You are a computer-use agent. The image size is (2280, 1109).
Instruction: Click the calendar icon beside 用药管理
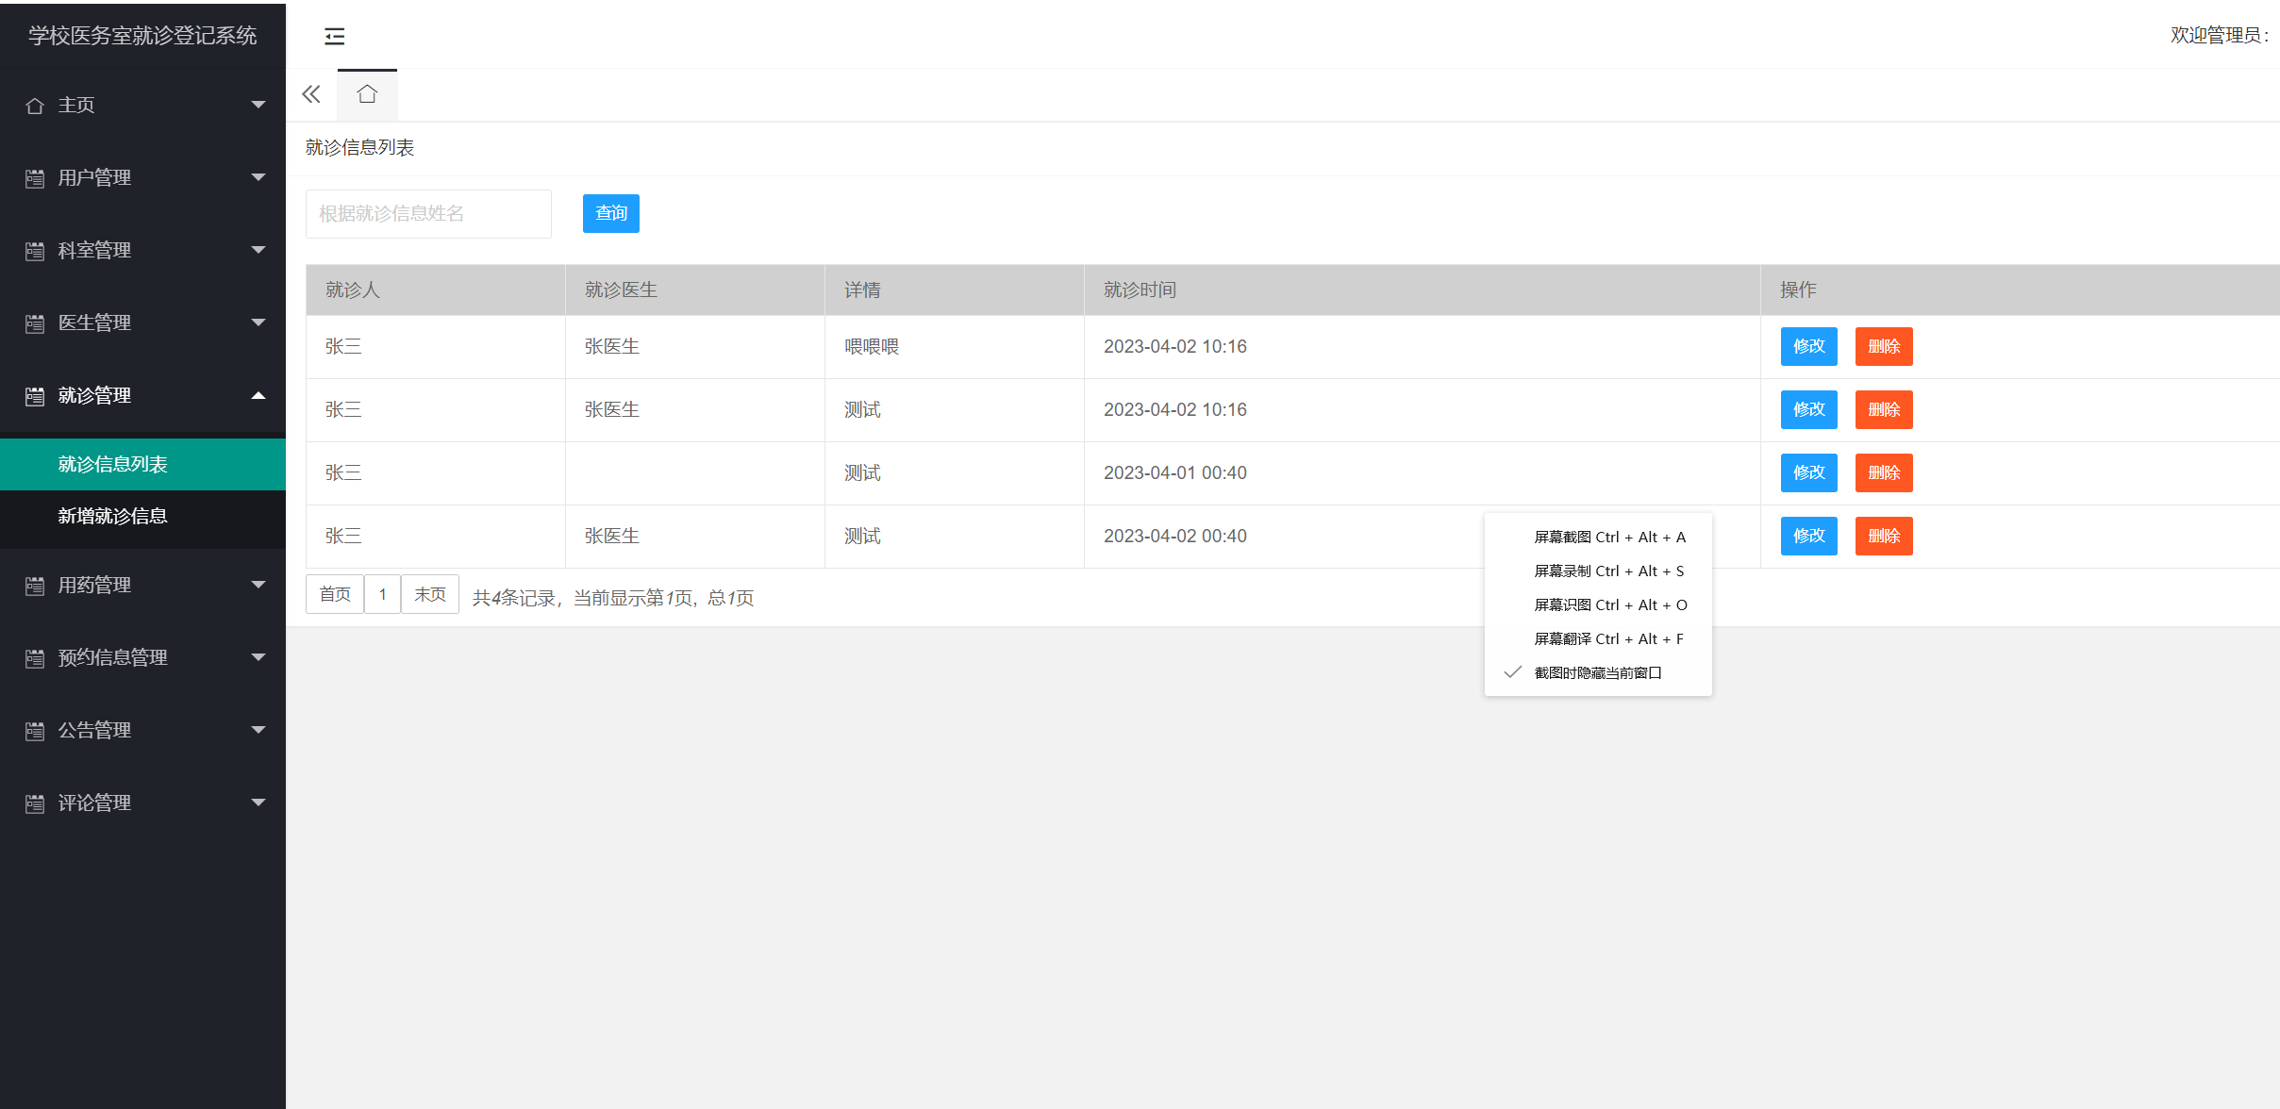35,586
